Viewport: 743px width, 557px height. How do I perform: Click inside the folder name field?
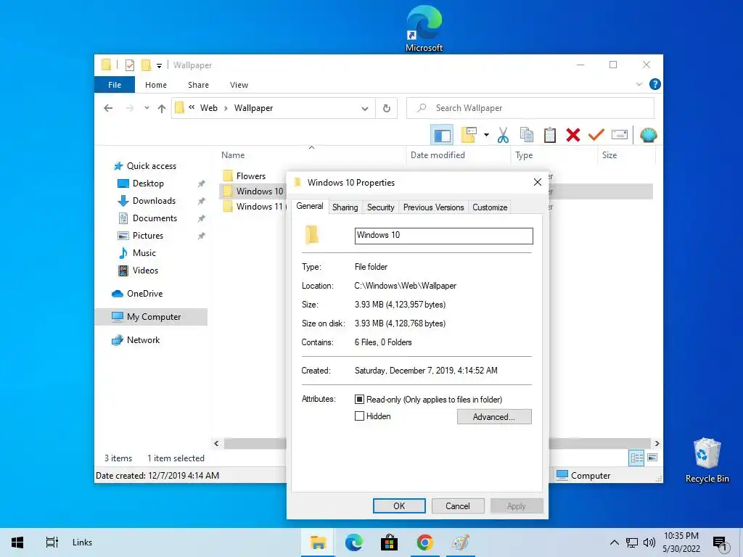443,236
